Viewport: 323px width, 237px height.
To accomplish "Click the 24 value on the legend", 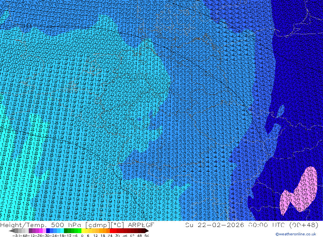I will 110,236.
